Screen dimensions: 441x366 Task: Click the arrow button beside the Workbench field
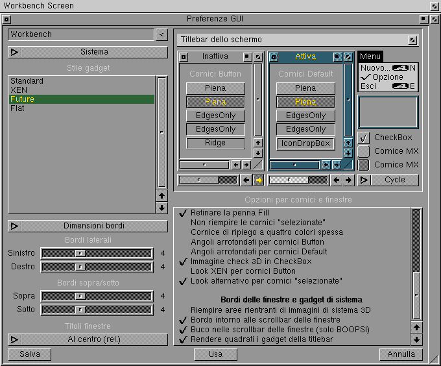(161, 34)
